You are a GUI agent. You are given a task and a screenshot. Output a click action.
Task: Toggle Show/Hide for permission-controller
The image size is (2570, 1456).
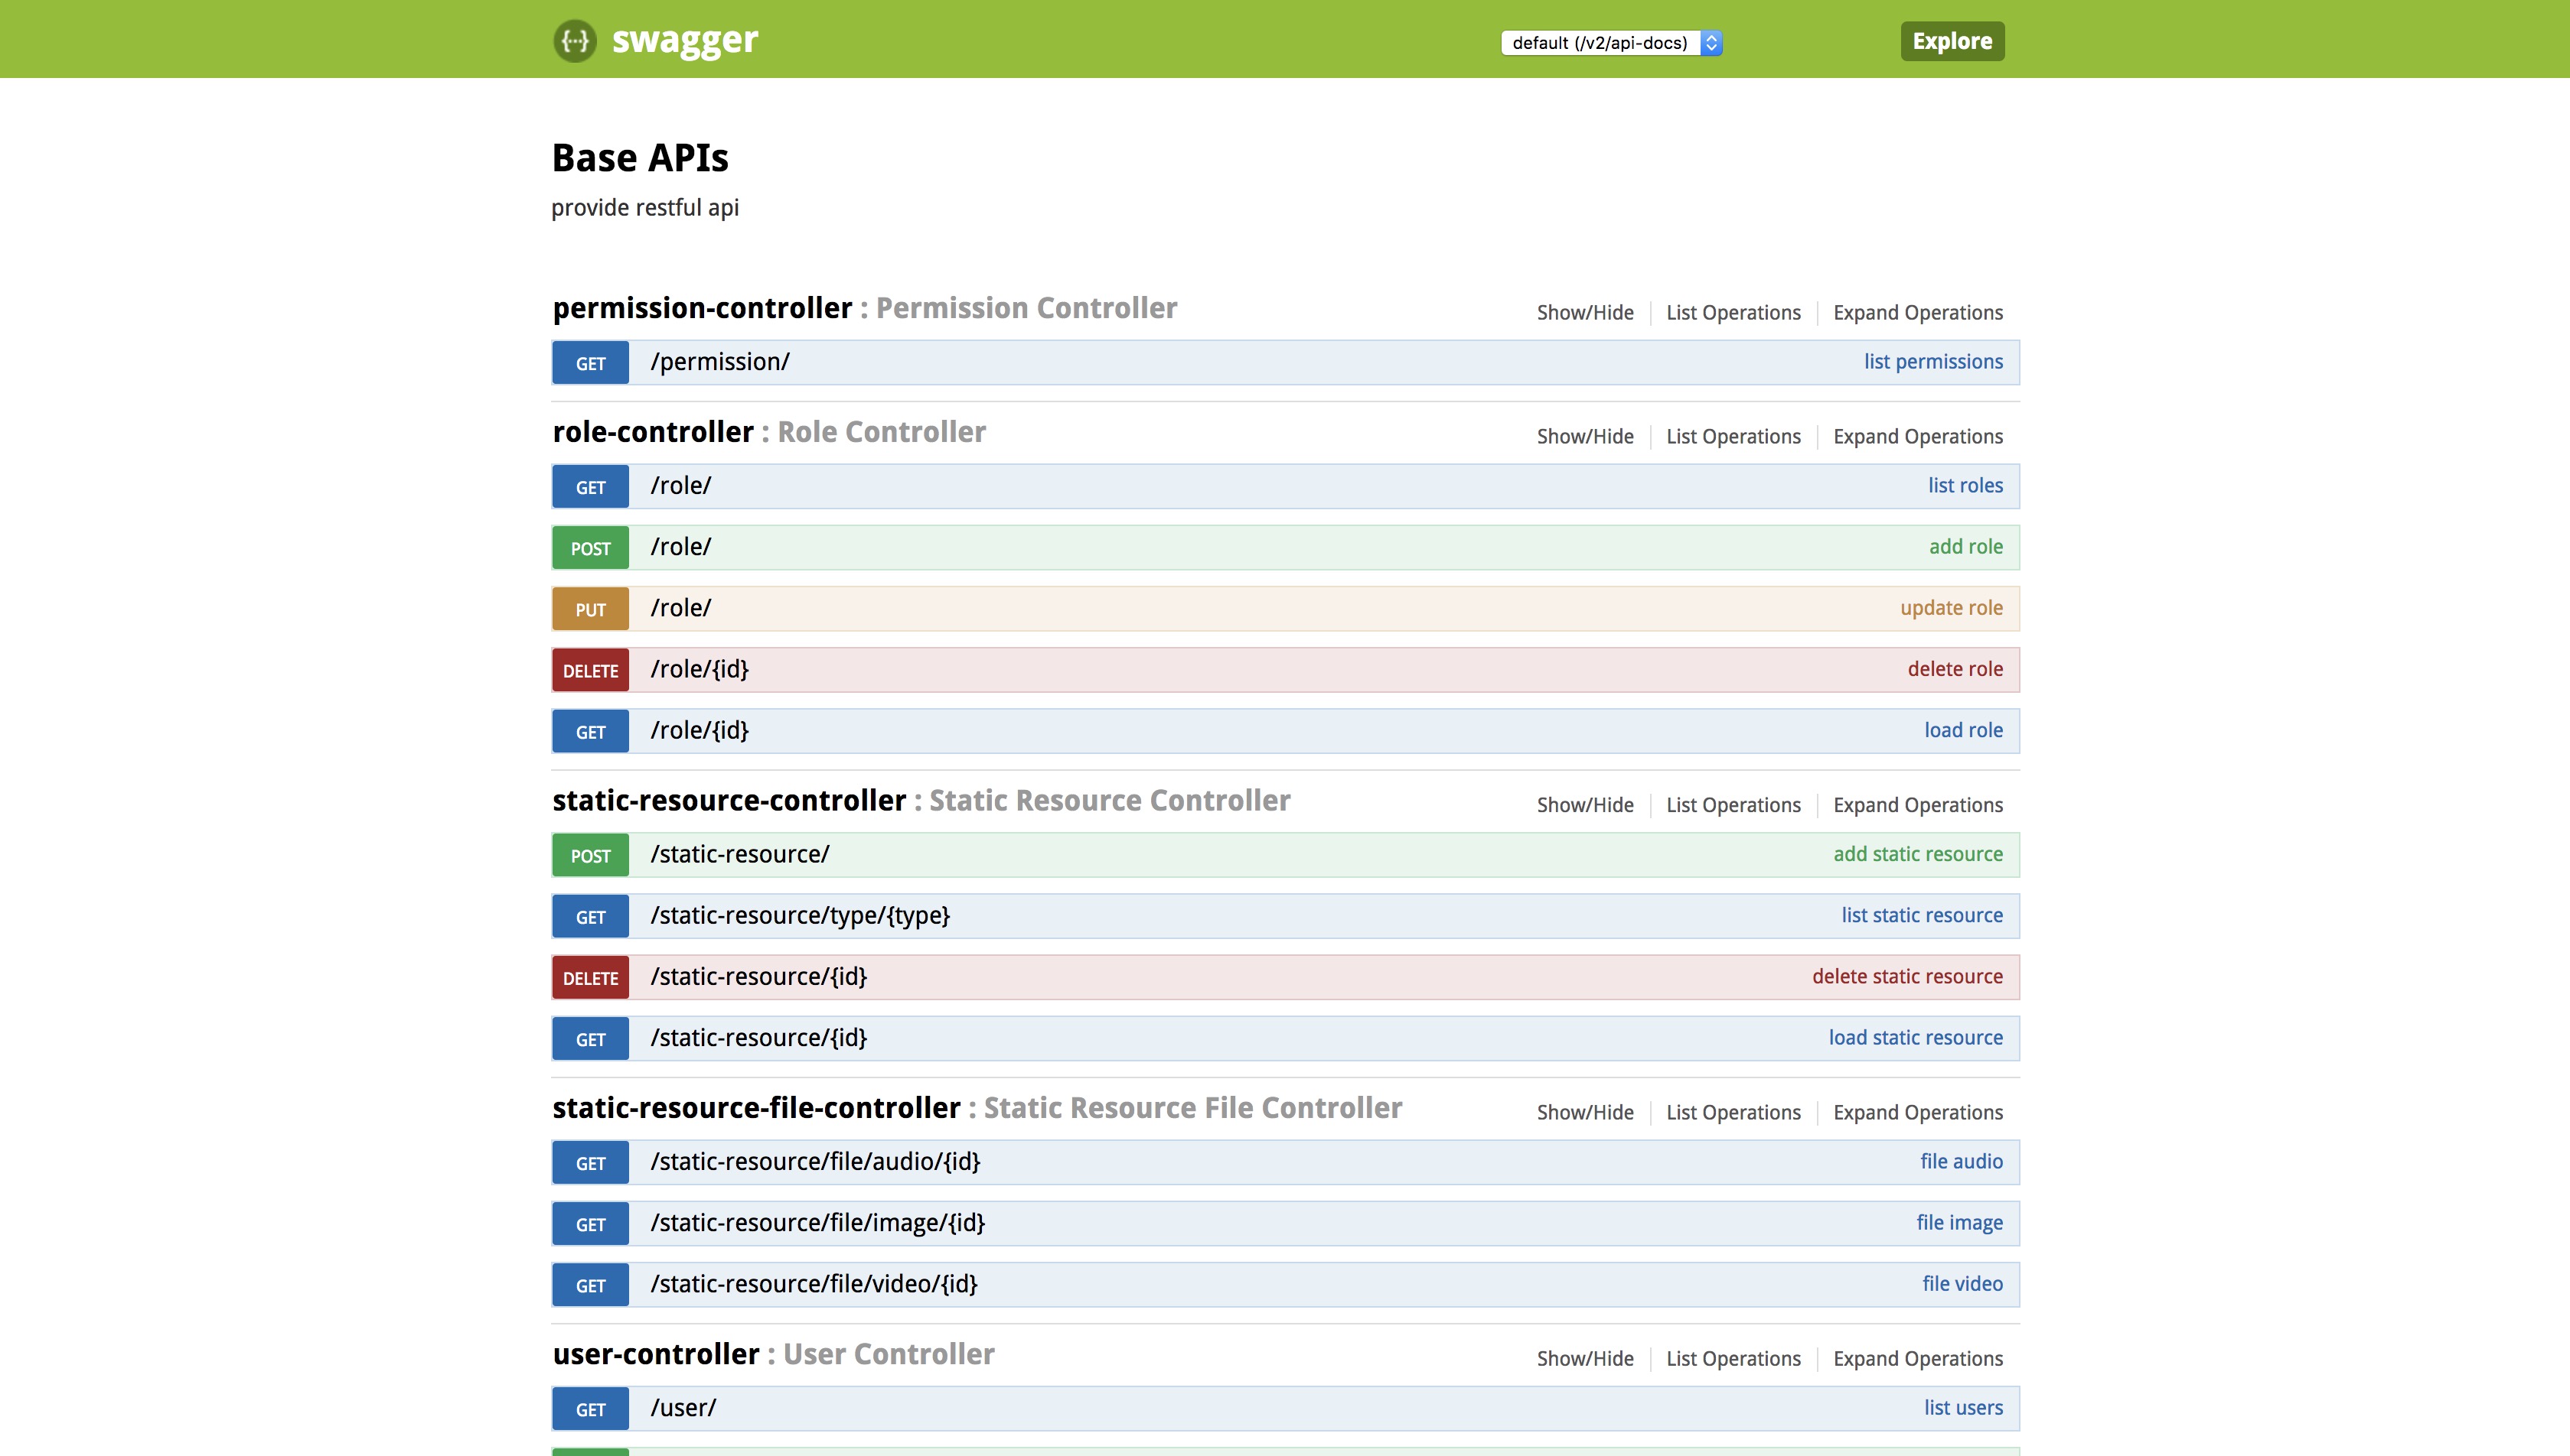click(1584, 313)
